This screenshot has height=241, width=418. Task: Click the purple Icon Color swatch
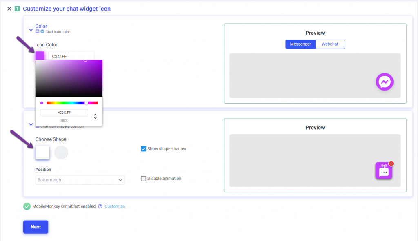coord(40,55)
